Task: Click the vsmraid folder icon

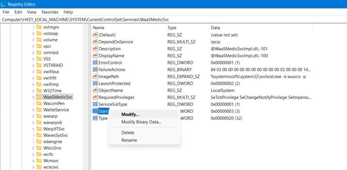Action: [x=39, y=52]
